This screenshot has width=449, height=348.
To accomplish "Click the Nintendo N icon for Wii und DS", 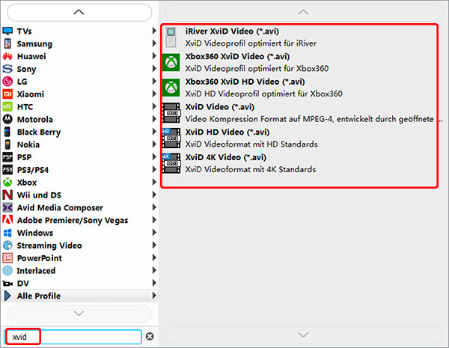I will (x=7, y=195).
